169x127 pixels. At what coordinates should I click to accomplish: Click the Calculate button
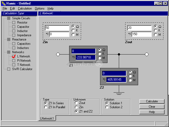[x=152, y=101]
